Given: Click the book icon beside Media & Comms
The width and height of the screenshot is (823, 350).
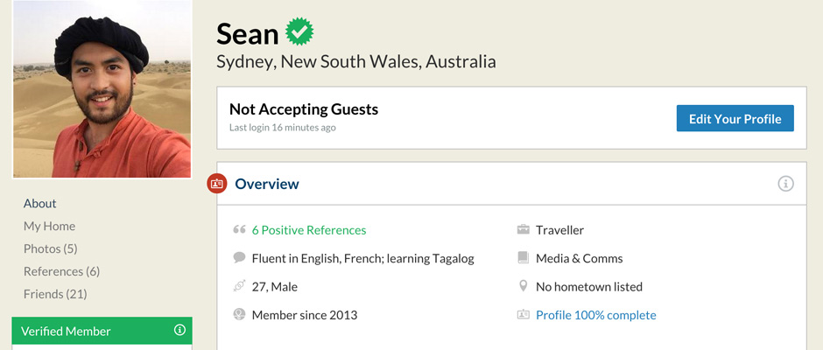Looking at the screenshot, I should (524, 258).
